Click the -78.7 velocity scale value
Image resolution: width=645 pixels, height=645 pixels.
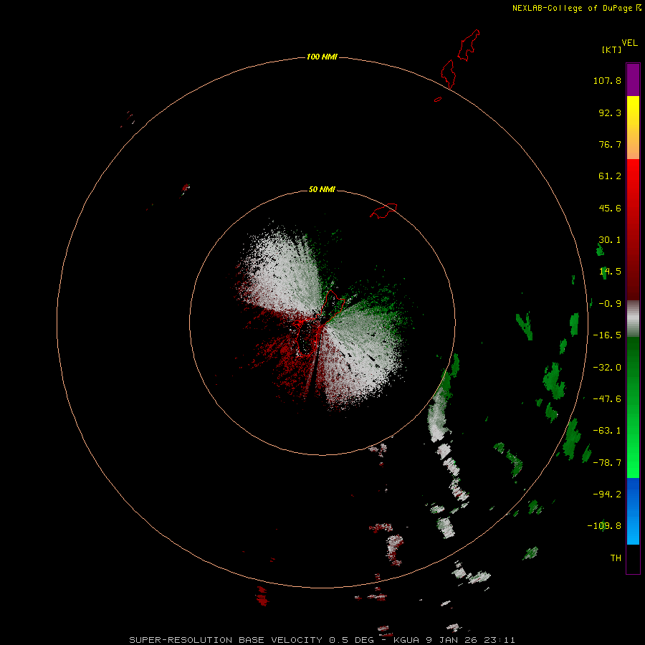607,463
